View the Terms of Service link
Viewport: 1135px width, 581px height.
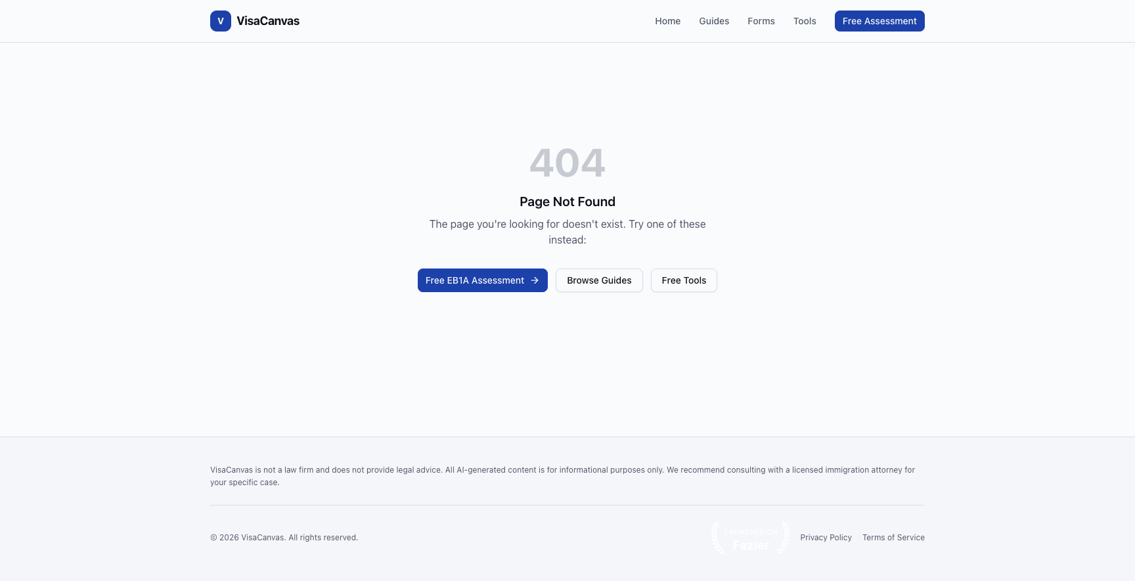coord(893,538)
